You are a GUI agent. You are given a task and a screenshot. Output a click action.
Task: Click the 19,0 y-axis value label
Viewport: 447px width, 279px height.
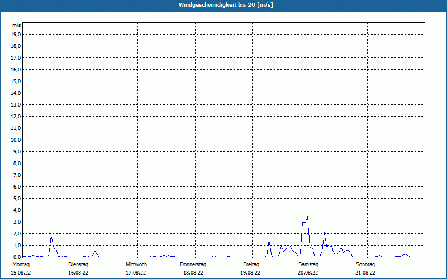tap(16, 34)
